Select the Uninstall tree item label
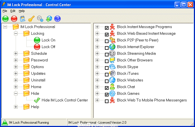 click(x=38, y=80)
